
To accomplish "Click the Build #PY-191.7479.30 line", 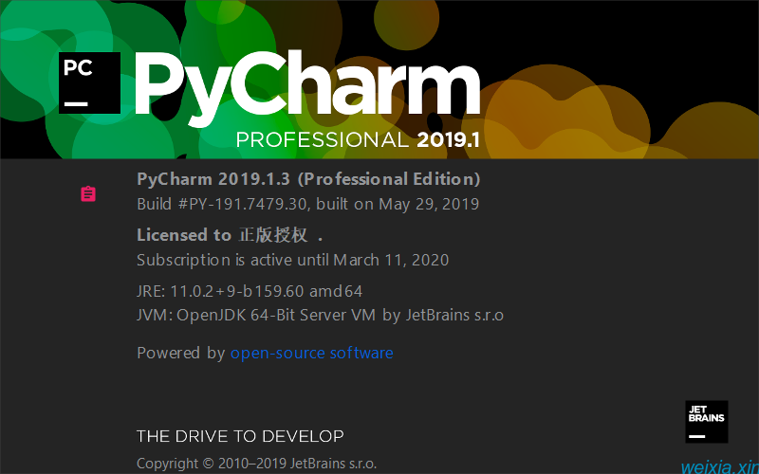I will [x=307, y=204].
